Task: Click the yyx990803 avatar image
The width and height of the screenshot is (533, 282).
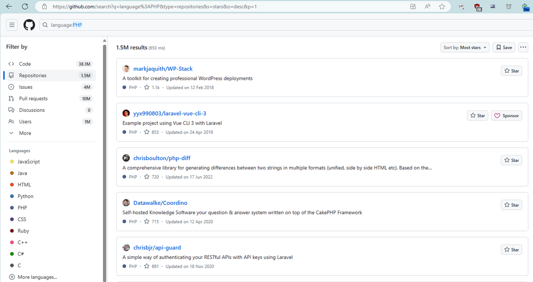Action: (x=126, y=114)
